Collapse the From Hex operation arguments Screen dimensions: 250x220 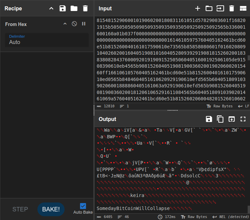tap(65, 24)
